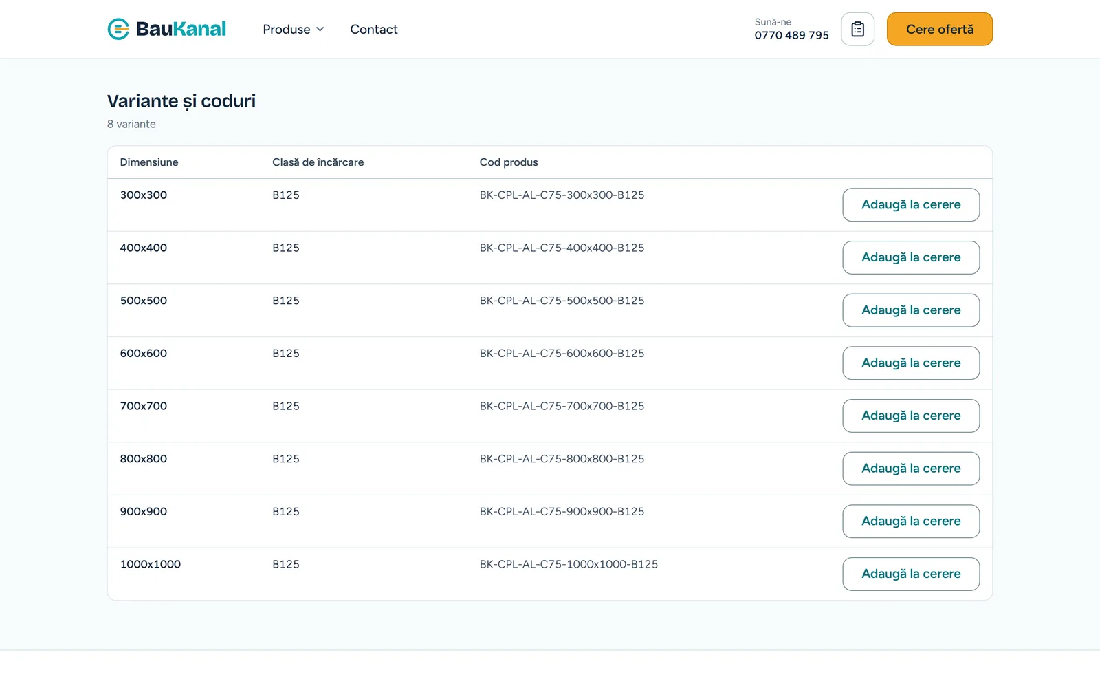Select product code BK-CPL-AL-C75-1000x1000-B125
This screenshot has height=688, width=1100.
click(569, 564)
